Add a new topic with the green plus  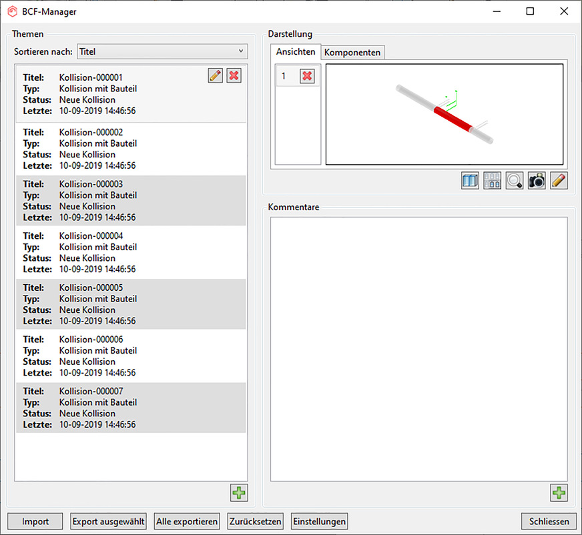[x=238, y=494]
